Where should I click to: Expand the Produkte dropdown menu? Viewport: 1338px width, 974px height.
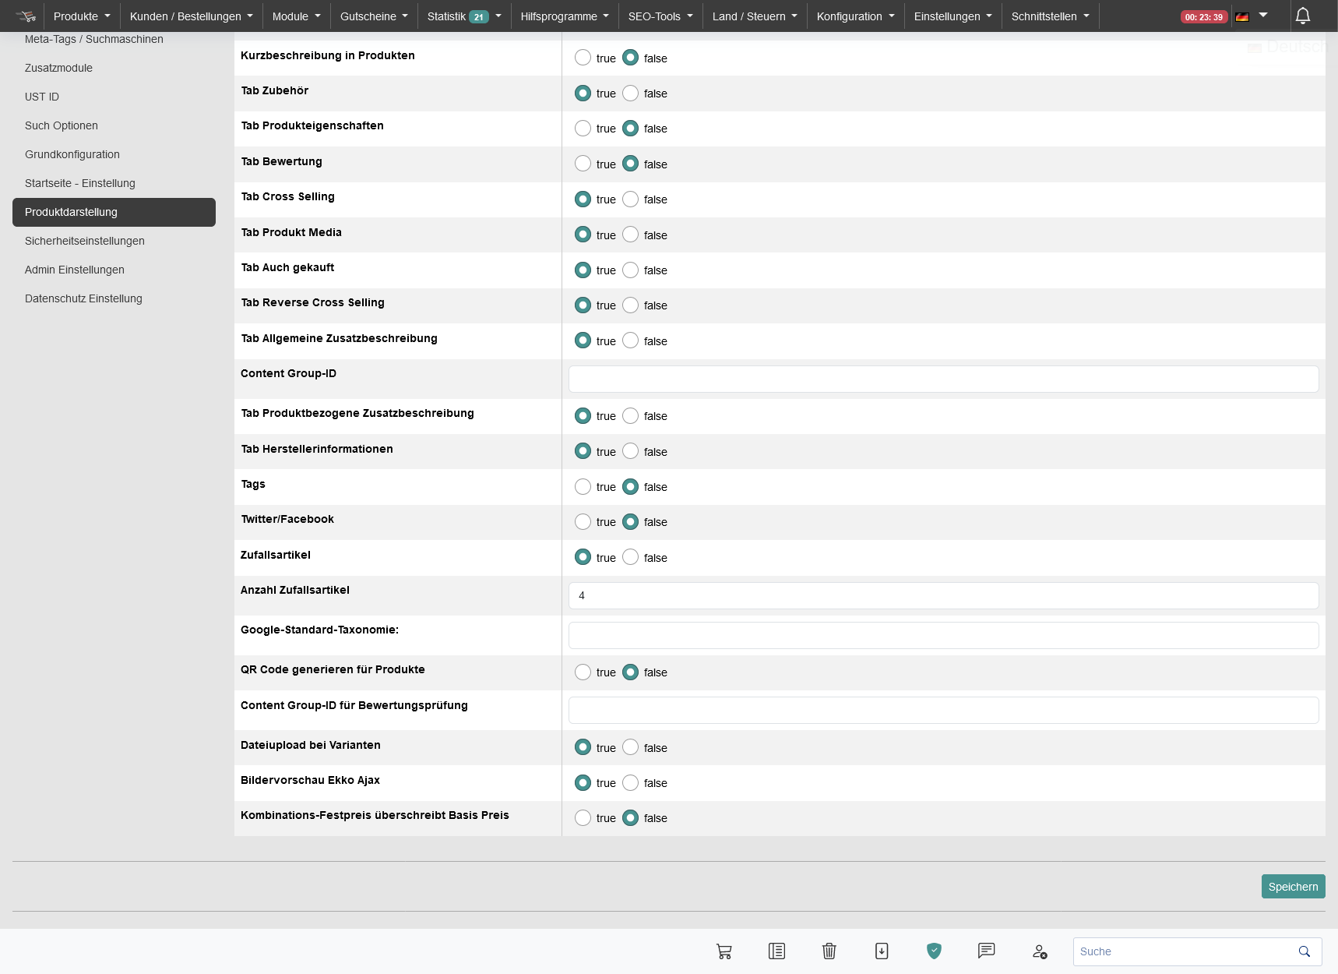pyautogui.click(x=82, y=16)
